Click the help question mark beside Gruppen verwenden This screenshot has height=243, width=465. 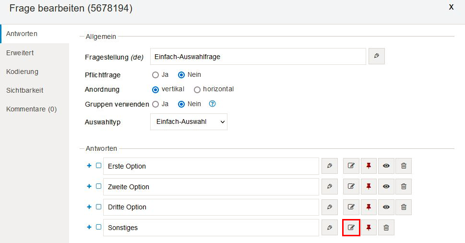pos(213,104)
